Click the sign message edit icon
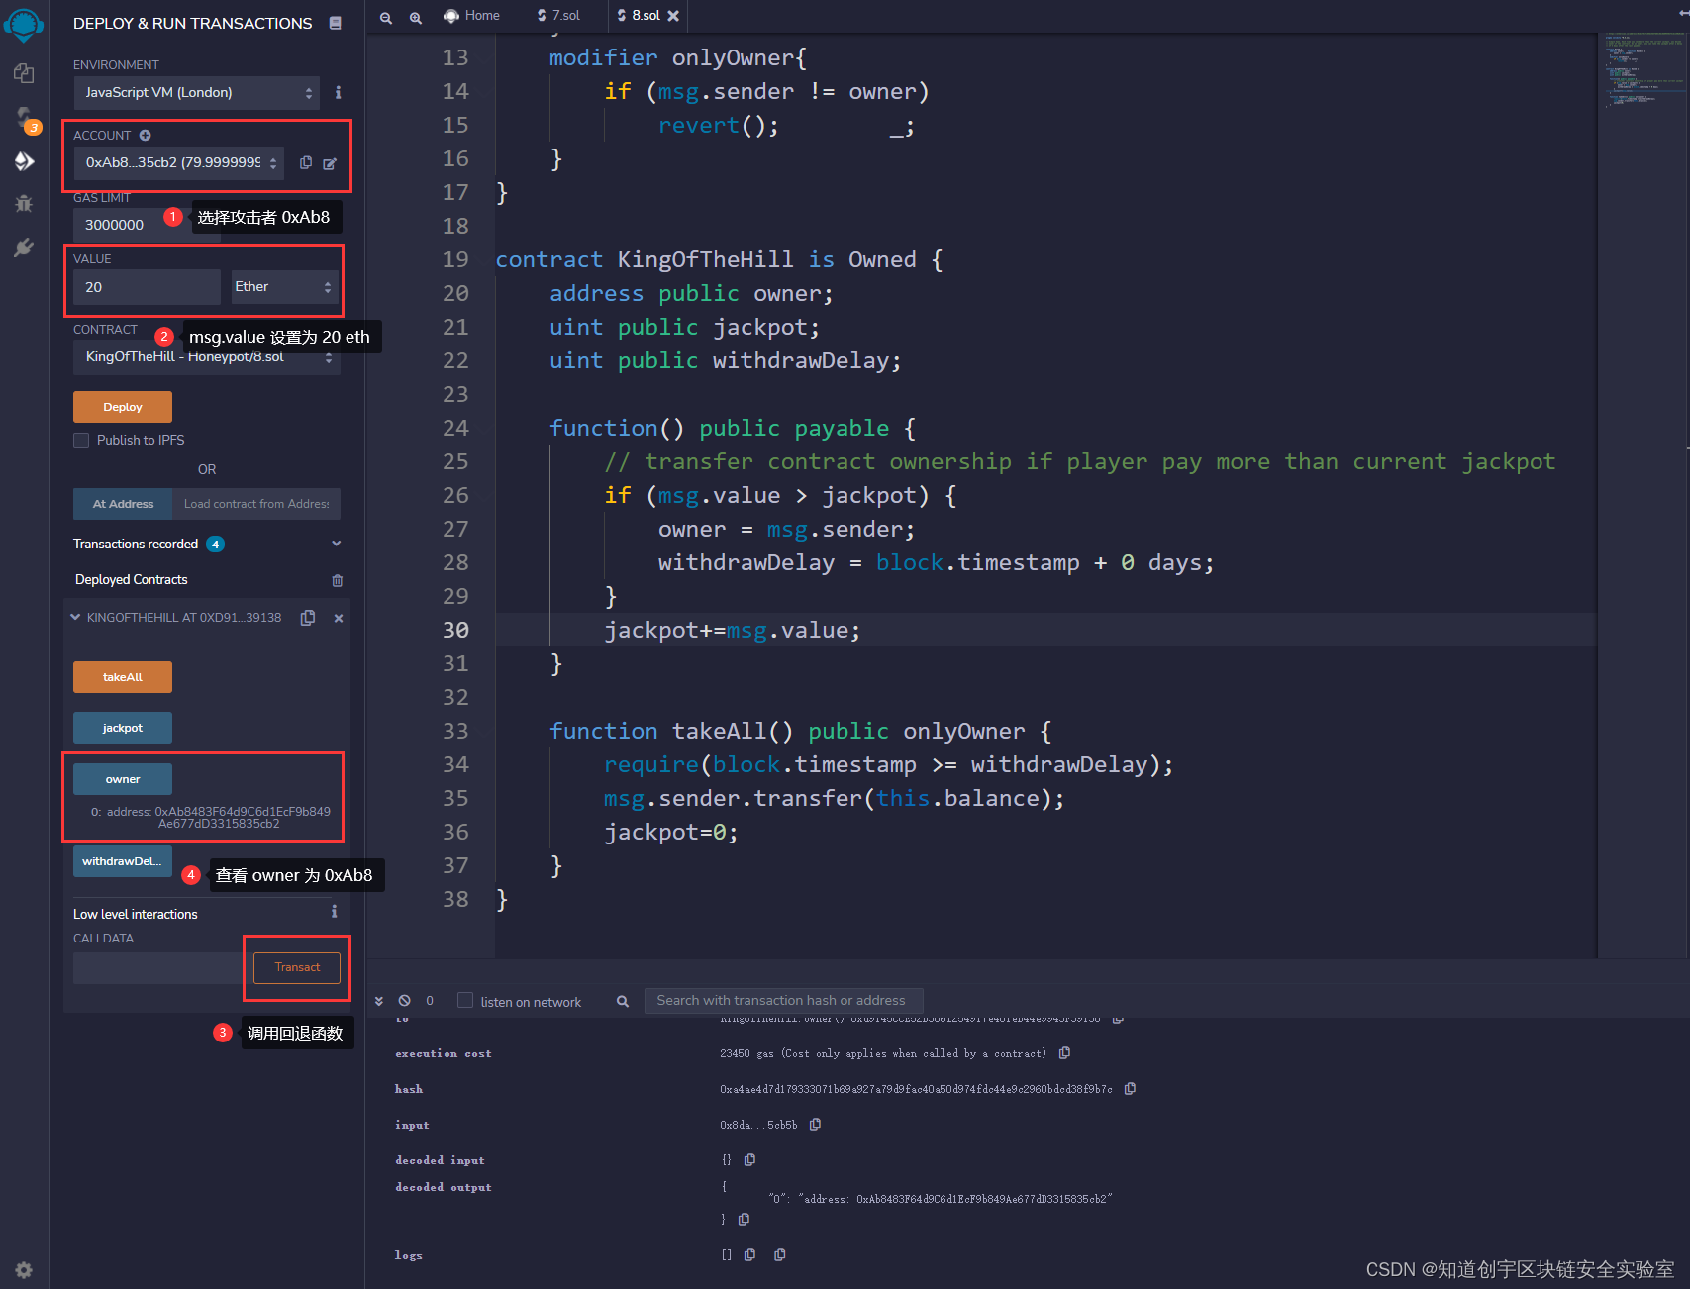This screenshot has width=1690, height=1289. click(x=330, y=163)
